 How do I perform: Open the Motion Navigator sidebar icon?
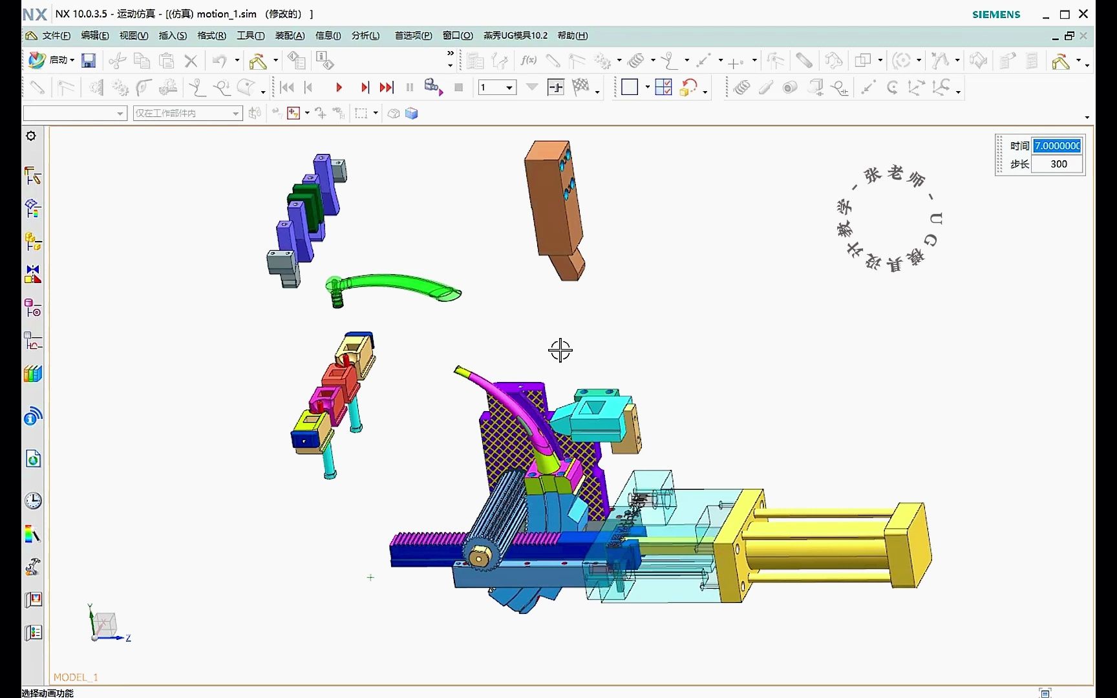33,176
